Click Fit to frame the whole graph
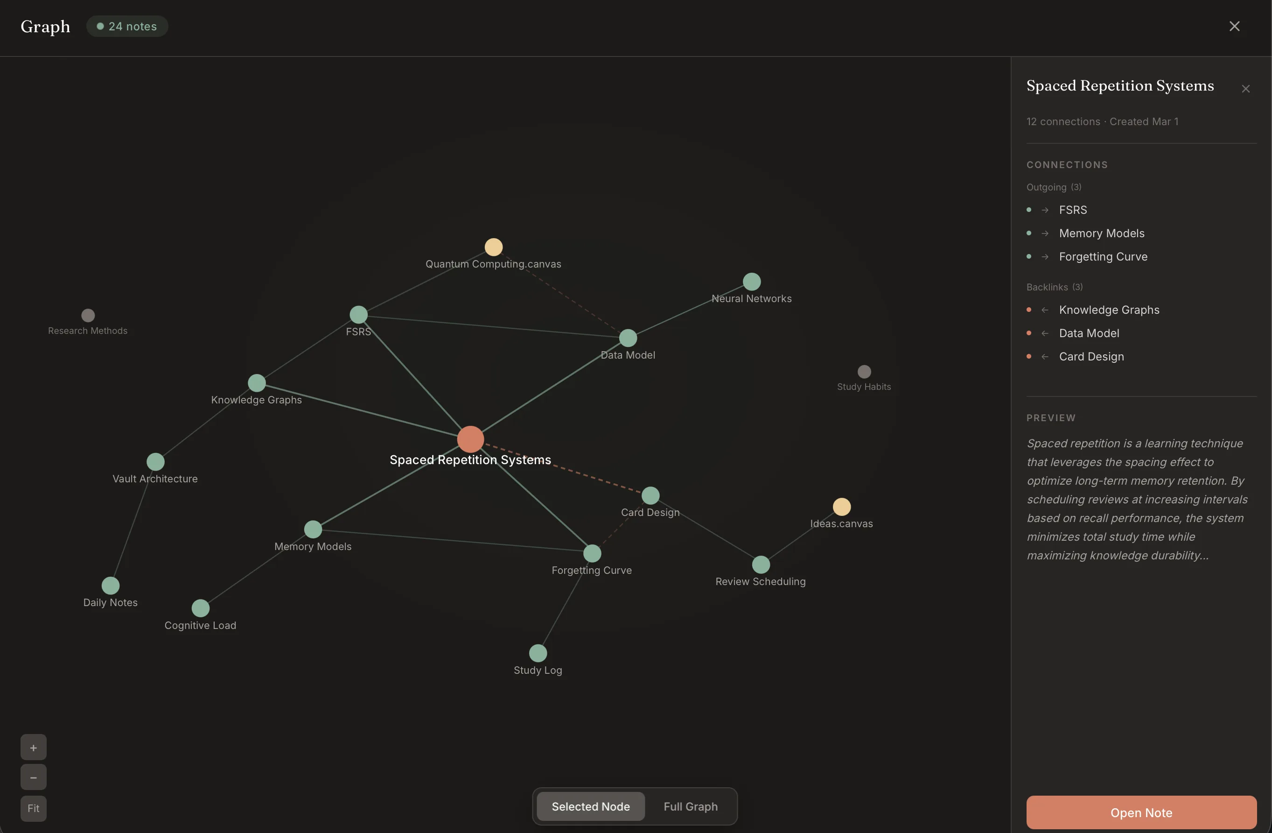The image size is (1272, 833). click(33, 808)
